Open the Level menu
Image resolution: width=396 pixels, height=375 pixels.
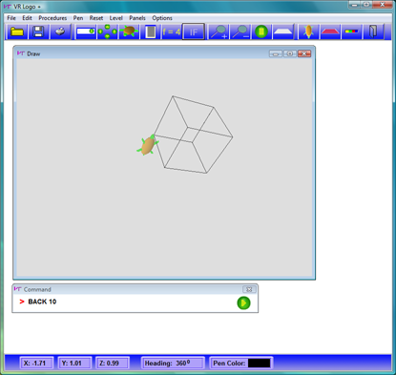[116, 18]
